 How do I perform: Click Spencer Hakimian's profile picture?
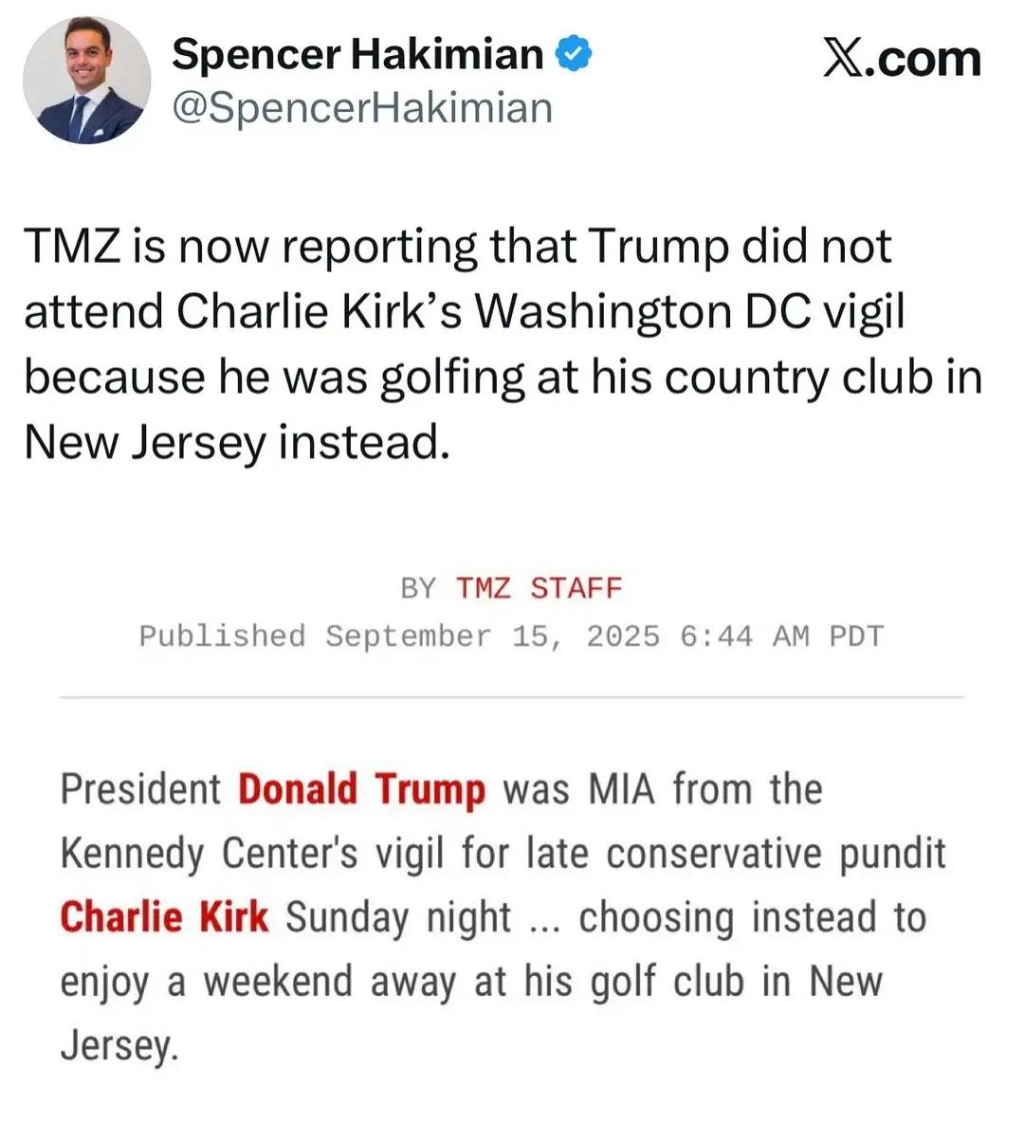[86, 80]
